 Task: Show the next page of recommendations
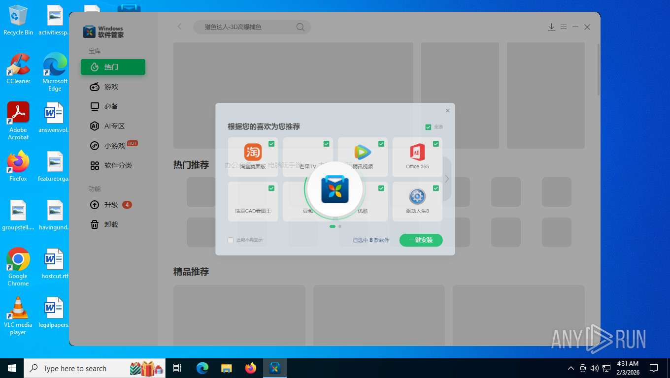pyautogui.click(x=447, y=179)
